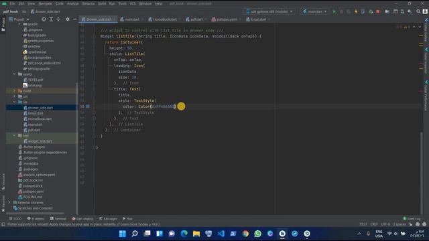Screen dimensions: 429x241
Task: Open the Terminal tool window
Action: (x=58, y=219)
